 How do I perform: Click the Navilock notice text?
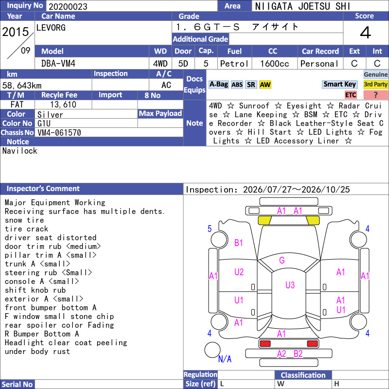pos(19,151)
